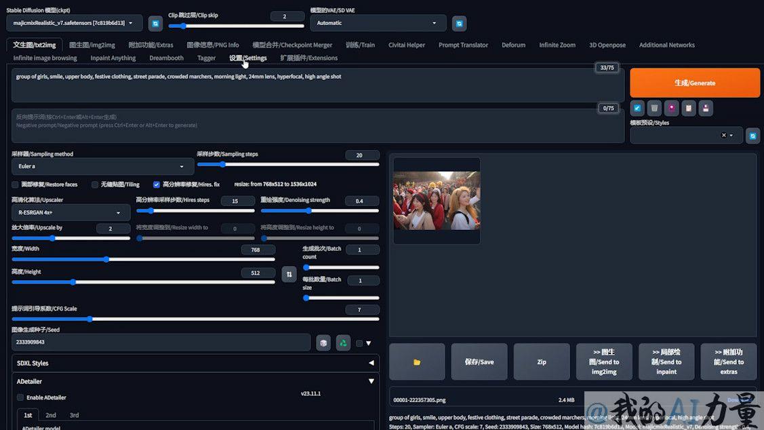Send image to extras
The image size is (764, 430).
pyautogui.click(x=729, y=361)
